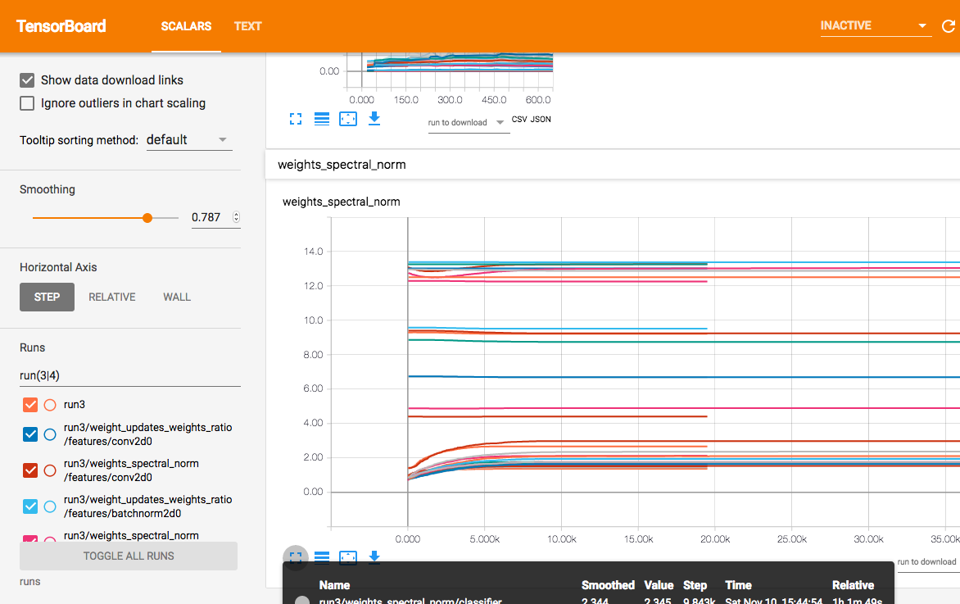Disable Show data download links
960x604 pixels.
click(26, 79)
